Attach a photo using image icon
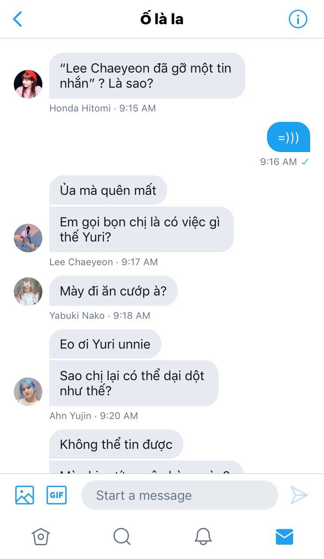 25,495
